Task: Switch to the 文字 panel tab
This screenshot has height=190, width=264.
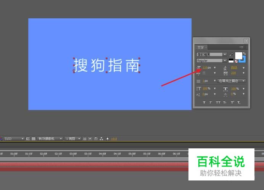Action: pyautogui.click(x=201, y=47)
